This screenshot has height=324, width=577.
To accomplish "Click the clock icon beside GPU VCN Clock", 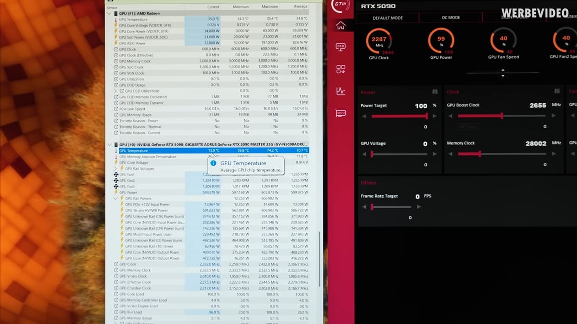I will click(x=116, y=73).
